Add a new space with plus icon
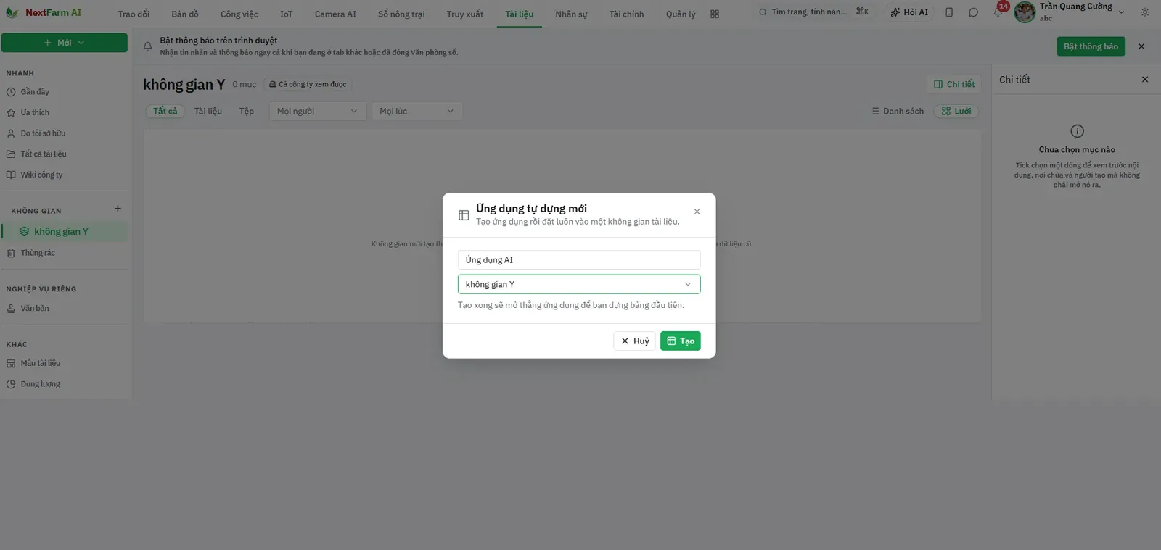This screenshot has height=550, width=1161. coord(118,209)
